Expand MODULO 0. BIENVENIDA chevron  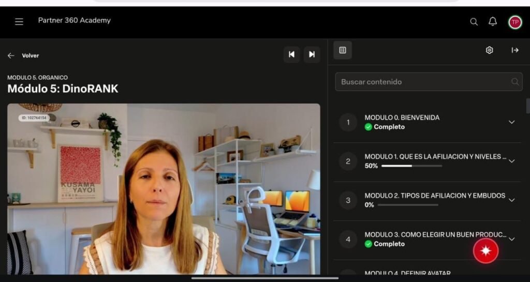point(512,122)
